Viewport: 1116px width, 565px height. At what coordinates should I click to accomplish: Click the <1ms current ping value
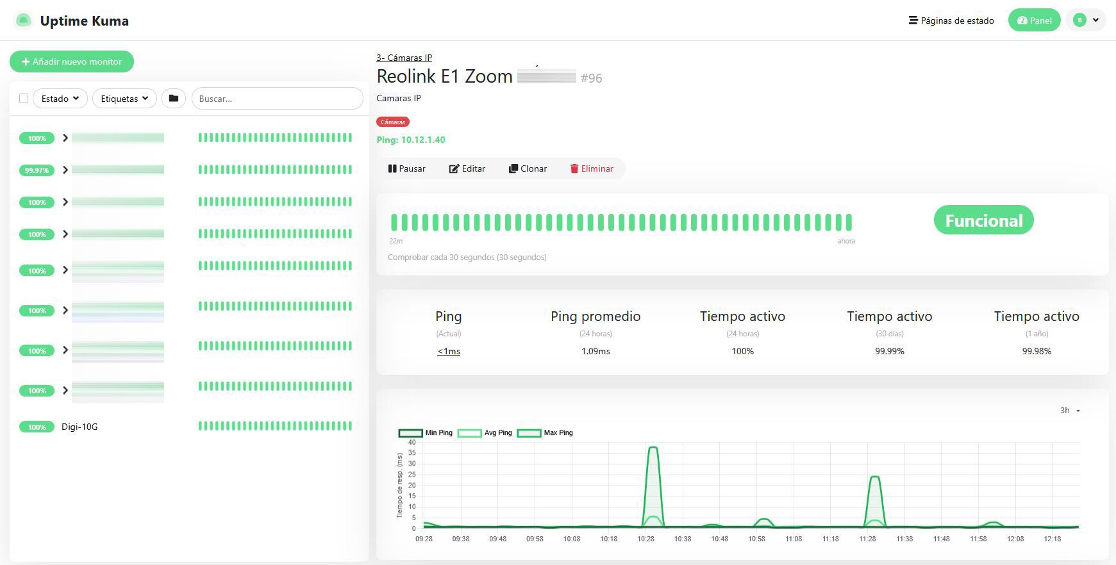[449, 351]
